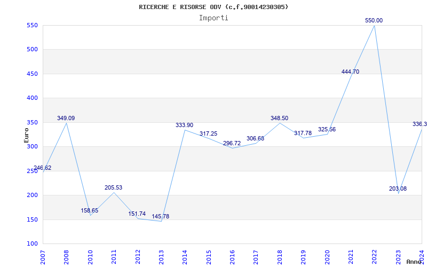The image size is (427, 267).
Task: Click the 2014 x-axis year label
Action: point(185,257)
